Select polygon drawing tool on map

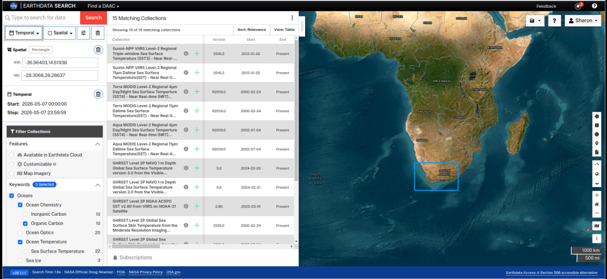[x=597, y=117]
